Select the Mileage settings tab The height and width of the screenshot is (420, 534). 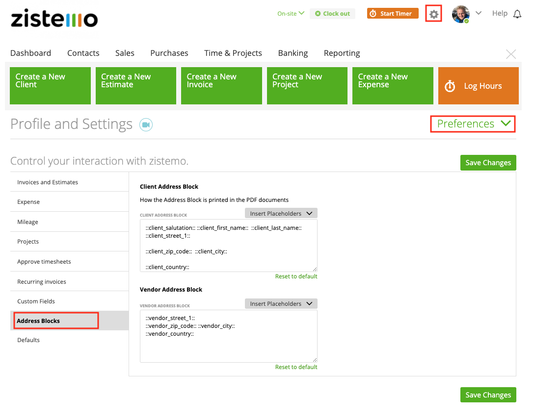coord(70,222)
